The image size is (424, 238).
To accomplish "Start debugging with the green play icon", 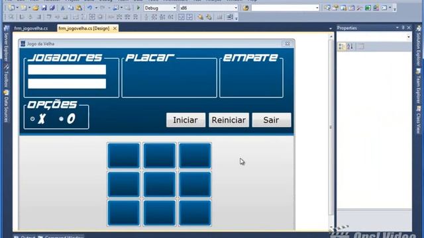I will point(138,8).
